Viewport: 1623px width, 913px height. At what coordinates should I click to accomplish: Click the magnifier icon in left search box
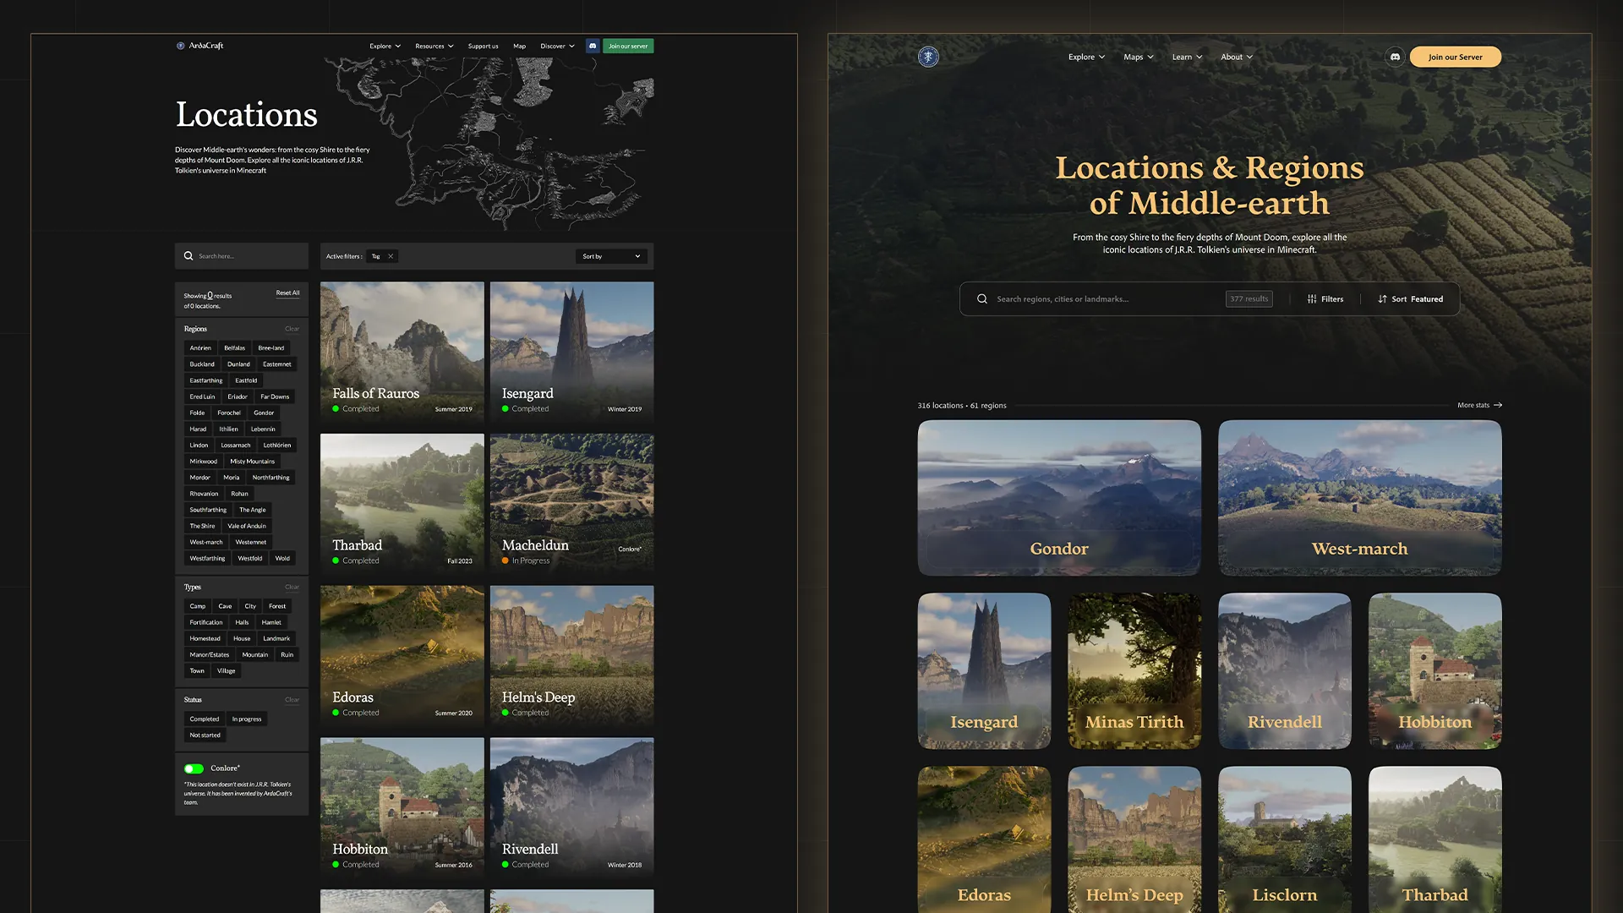click(x=189, y=256)
